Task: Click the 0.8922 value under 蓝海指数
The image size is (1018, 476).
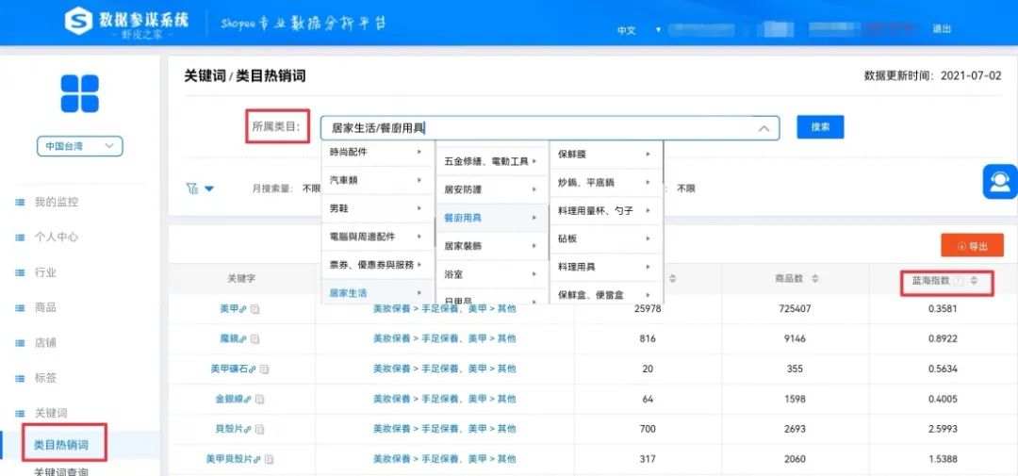Action: [x=942, y=339]
